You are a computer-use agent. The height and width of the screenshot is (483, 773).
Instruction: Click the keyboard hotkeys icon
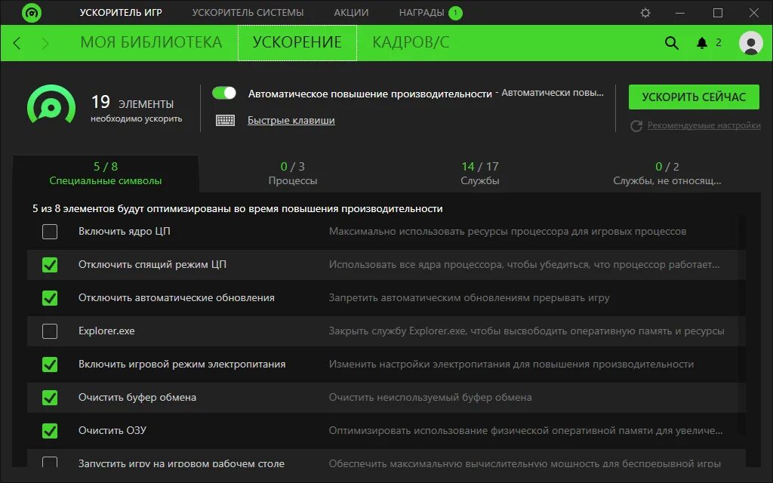point(225,120)
